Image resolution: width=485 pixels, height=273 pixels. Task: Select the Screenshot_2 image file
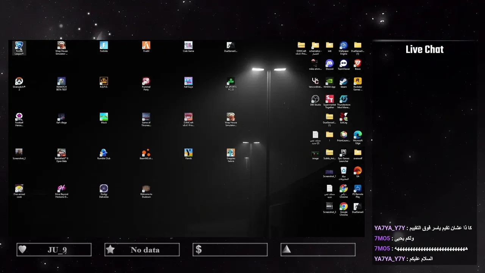19,154
